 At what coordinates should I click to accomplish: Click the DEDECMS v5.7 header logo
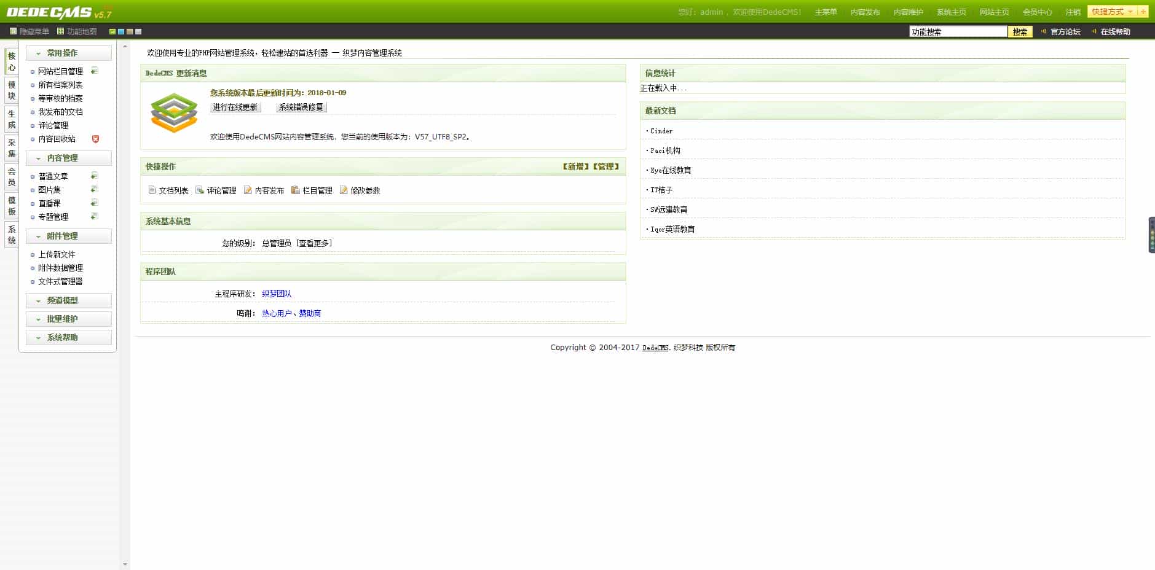pyautogui.click(x=59, y=12)
